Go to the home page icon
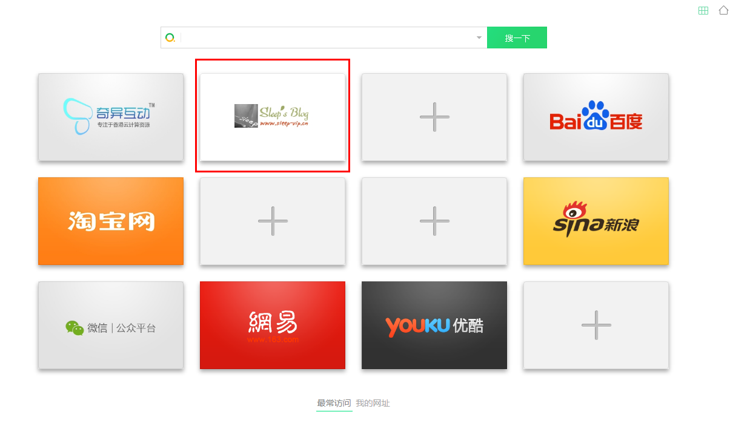This screenshot has height=429, width=730. coord(723,10)
